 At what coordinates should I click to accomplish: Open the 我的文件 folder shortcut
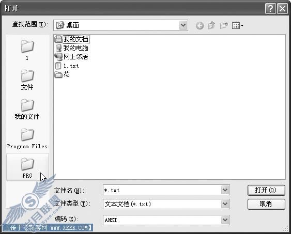click(x=27, y=109)
